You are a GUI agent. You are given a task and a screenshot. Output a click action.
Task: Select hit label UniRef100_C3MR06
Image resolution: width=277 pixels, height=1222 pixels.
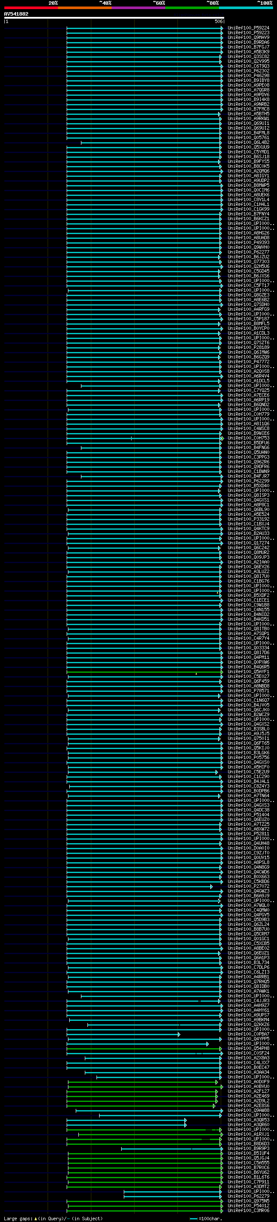pos(248,1211)
